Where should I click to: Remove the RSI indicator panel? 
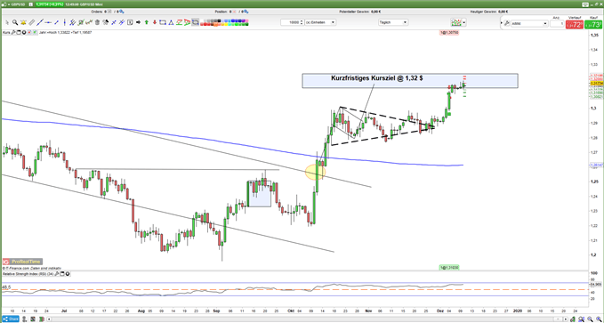[x=68, y=274]
